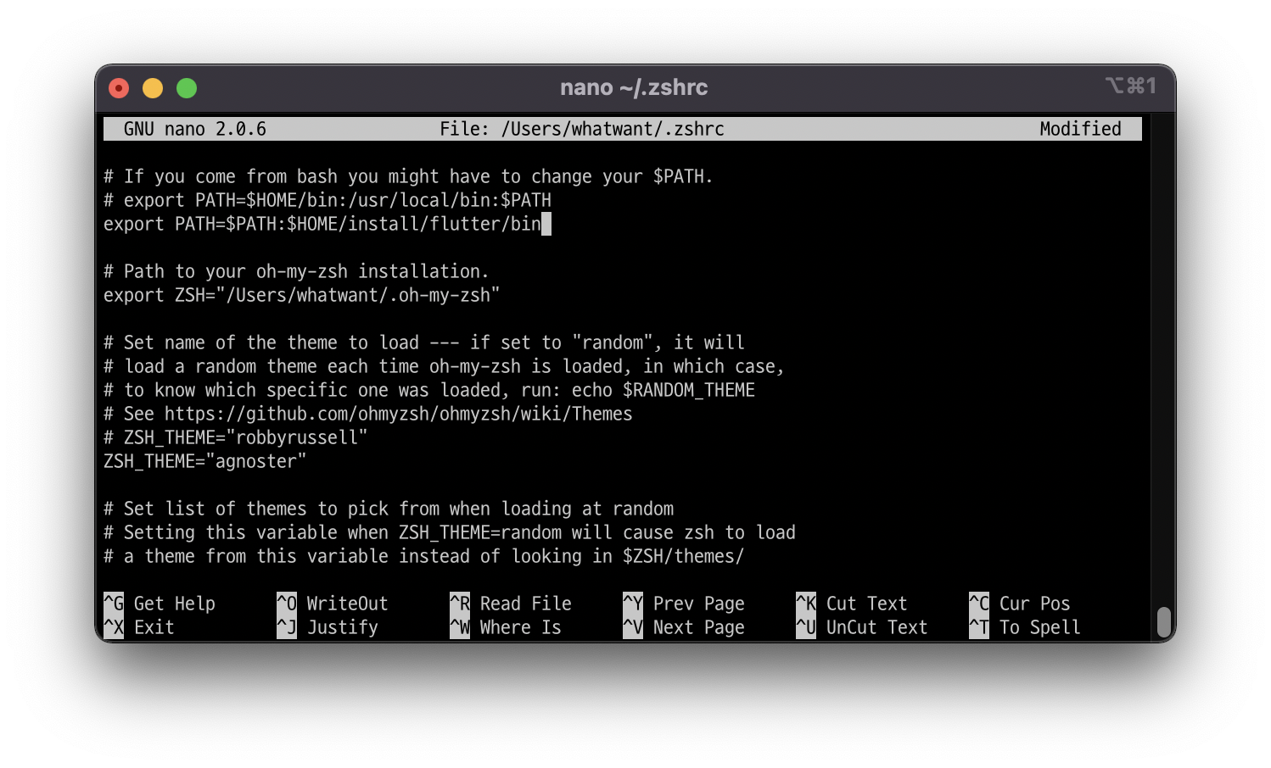The image size is (1271, 768).
Task: Click the red close window button
Action: point(119,88)
